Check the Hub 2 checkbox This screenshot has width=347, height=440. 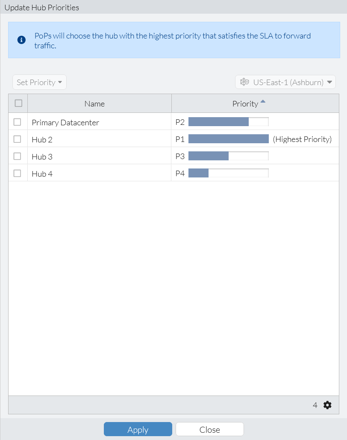pos(18,139)
